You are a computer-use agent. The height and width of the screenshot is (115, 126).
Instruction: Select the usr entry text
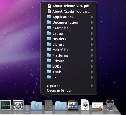pos(55,77)
